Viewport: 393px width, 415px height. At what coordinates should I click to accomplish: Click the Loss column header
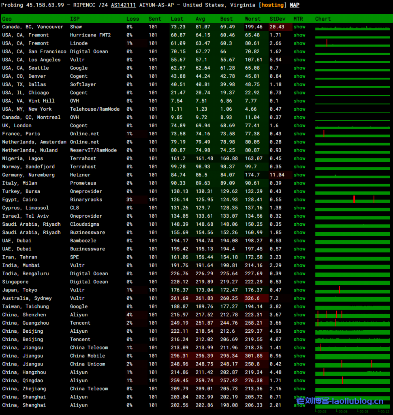coord(132,19)
